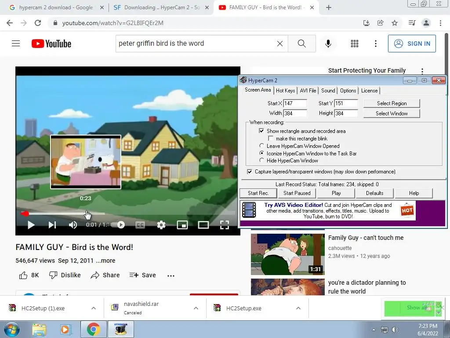Like the video with thumbs up
The height and width of the screenshot is (338, 450).
(29, 276)
